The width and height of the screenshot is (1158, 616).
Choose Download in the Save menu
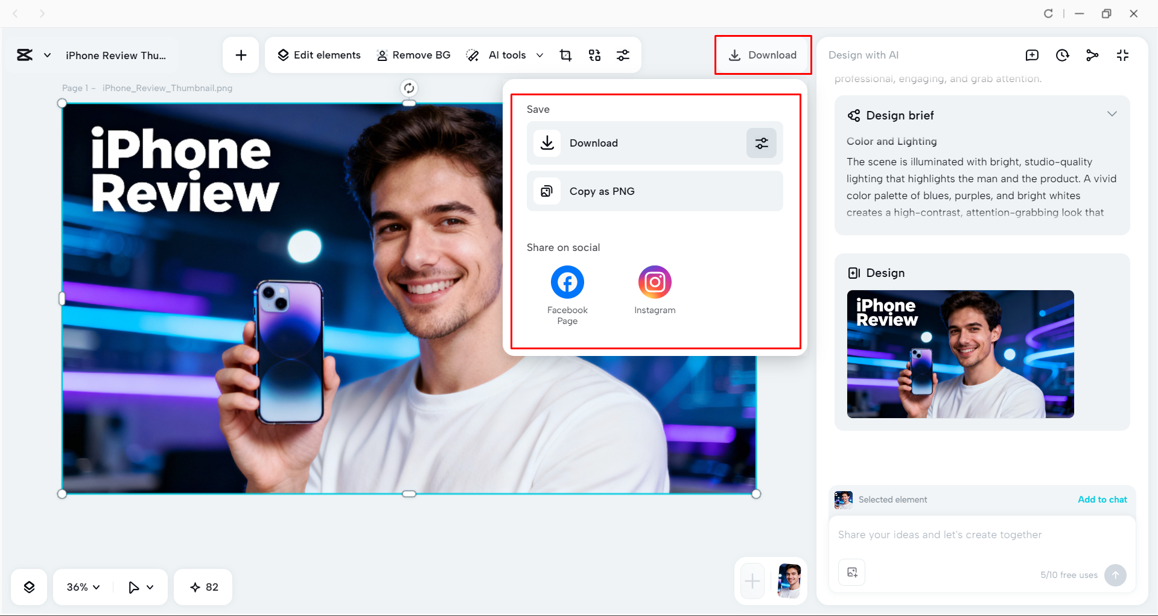click(655, 143)
